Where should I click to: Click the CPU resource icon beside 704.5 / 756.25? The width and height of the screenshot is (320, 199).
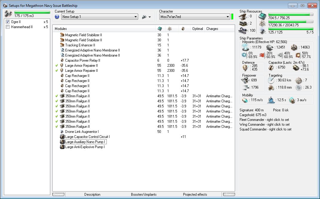[x=263, y=17]
